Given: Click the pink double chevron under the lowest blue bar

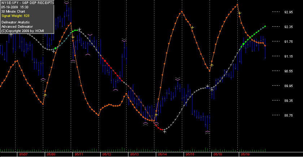Looking at the screenshot, I should click(x=207, y=132).
